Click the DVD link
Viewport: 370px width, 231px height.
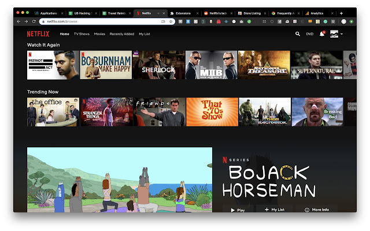(x=310, y=34)
